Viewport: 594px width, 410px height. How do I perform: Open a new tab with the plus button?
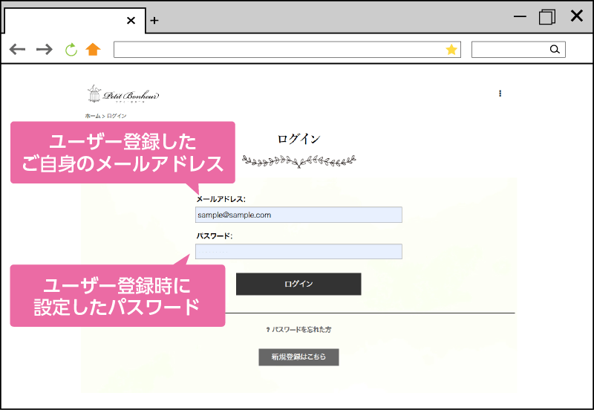click(154, 20)
